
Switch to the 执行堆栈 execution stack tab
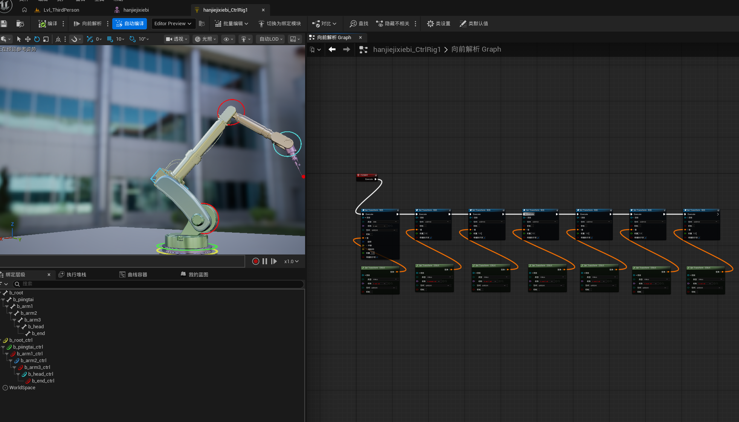(x=73, y=275)
